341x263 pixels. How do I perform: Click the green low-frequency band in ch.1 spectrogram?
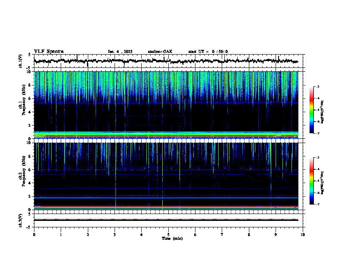tap(166, 134)
